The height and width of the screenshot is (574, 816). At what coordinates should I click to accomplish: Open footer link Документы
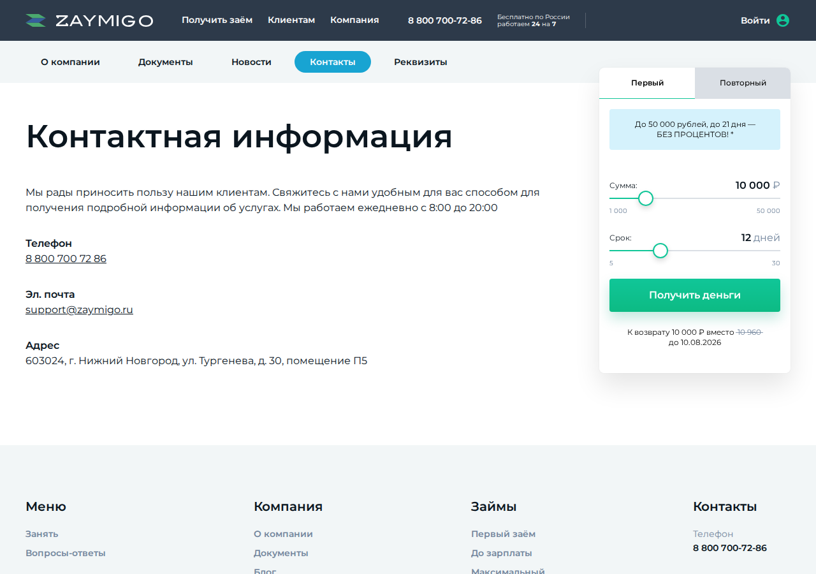click(281, 553)
